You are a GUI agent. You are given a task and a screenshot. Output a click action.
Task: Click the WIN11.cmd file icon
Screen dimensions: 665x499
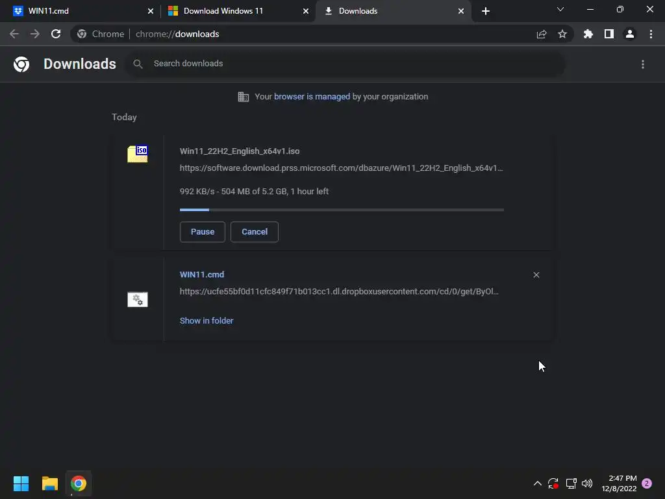point(138,299)
